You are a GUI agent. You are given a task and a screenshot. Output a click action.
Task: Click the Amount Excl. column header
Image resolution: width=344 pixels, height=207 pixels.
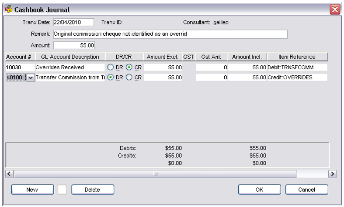pyautogui.click(x=163, y=57)
